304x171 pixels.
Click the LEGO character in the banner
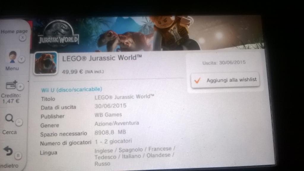pos(172,31)
